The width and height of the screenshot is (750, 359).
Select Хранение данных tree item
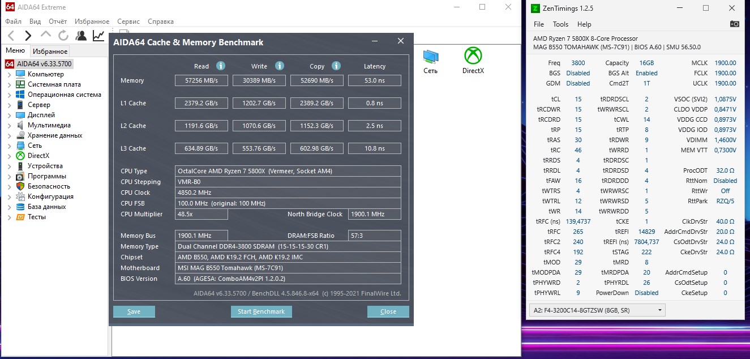(x=54, y=135)
